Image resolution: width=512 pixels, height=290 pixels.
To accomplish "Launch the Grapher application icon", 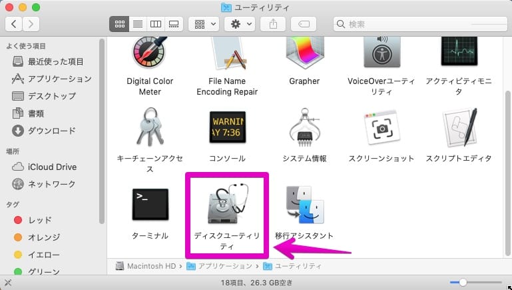I will click(304, 52).
